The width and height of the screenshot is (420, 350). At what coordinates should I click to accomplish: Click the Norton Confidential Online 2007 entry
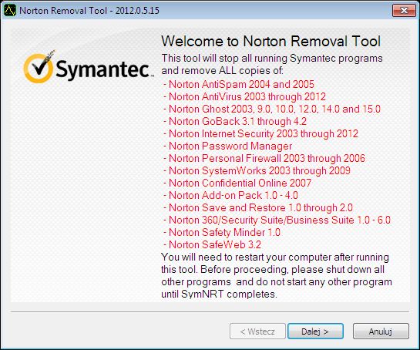point(237,183)
